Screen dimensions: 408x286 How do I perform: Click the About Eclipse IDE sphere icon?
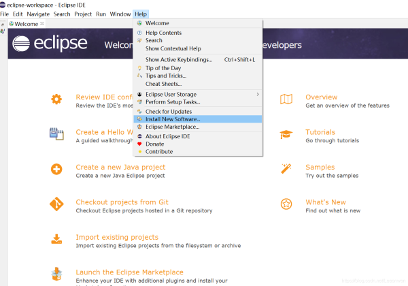point(139,136)
